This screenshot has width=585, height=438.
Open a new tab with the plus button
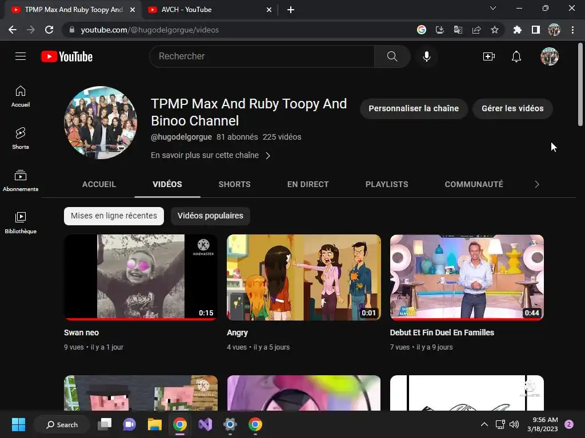coord(291,10)
